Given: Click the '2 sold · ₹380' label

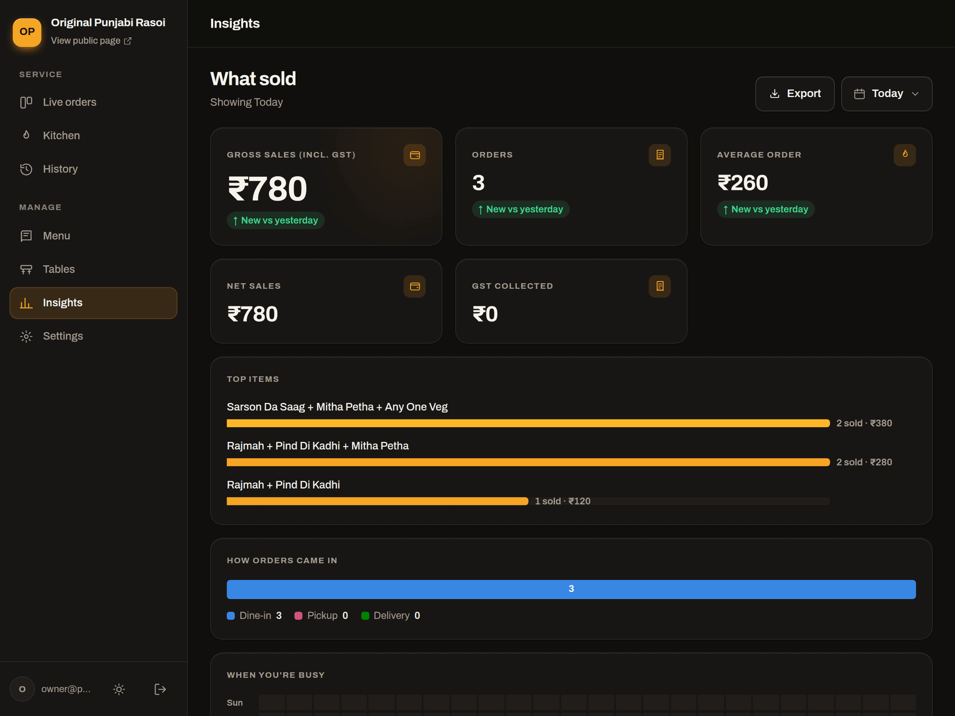Looking at the screenshot, I should [x=864, y=423].
